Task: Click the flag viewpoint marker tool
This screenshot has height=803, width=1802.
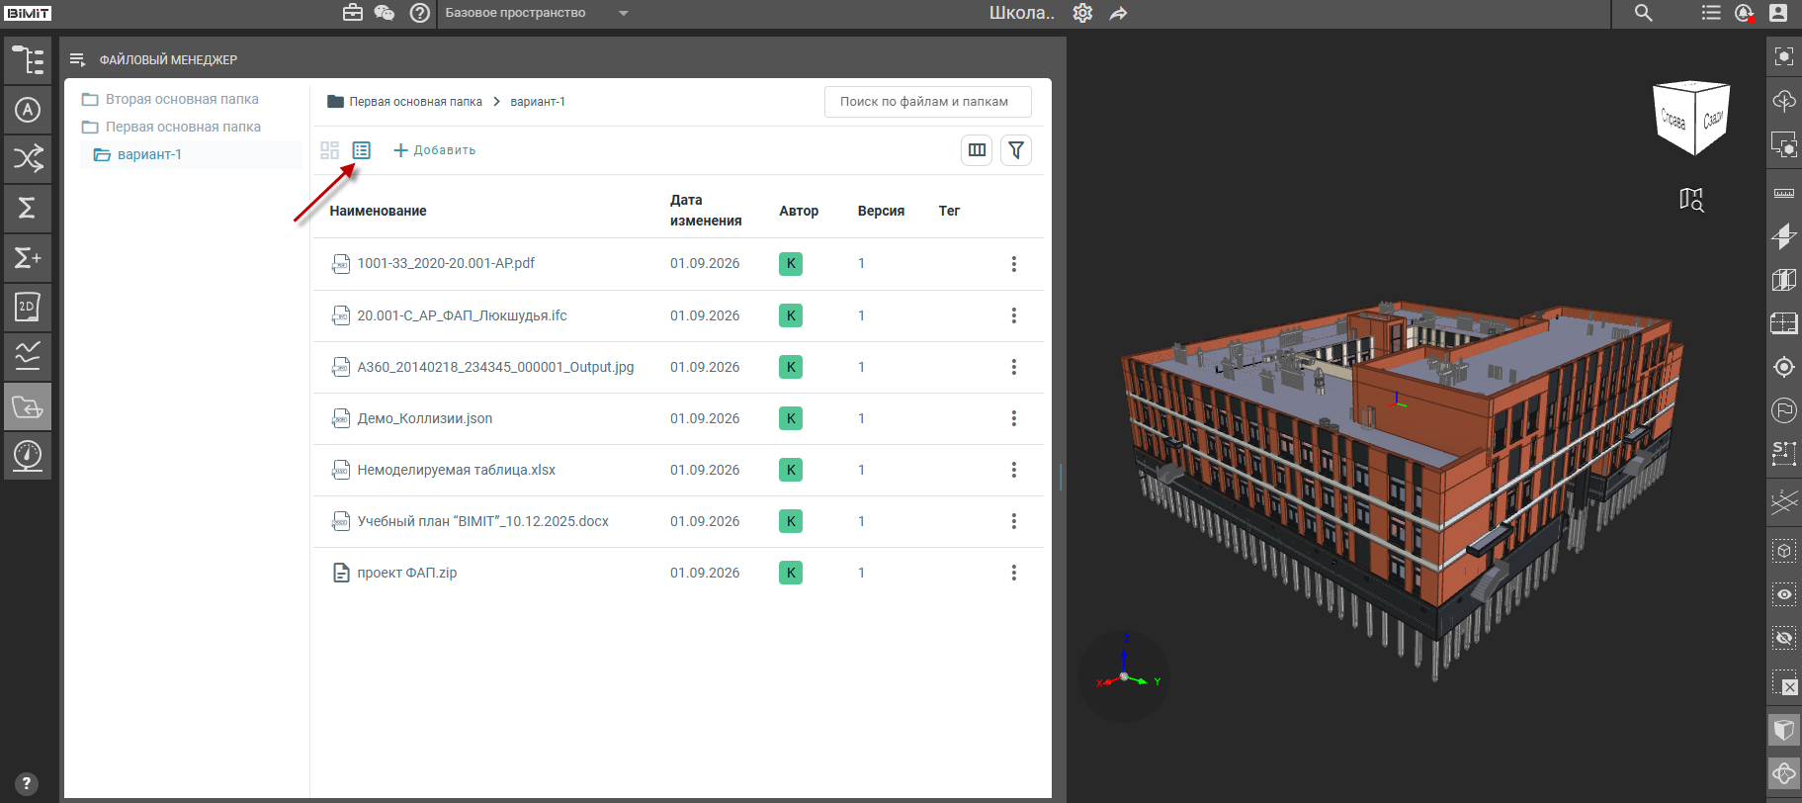Action: point(1784,409)
